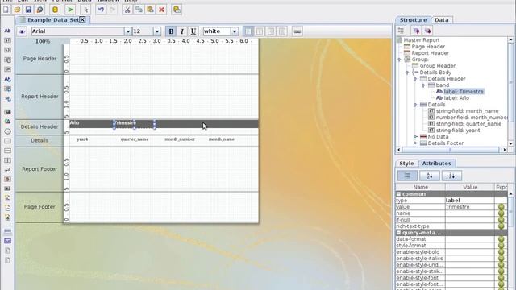Click the leftmost Structure panel toolbar icon
Screen dimensions: 516x290
401,31
